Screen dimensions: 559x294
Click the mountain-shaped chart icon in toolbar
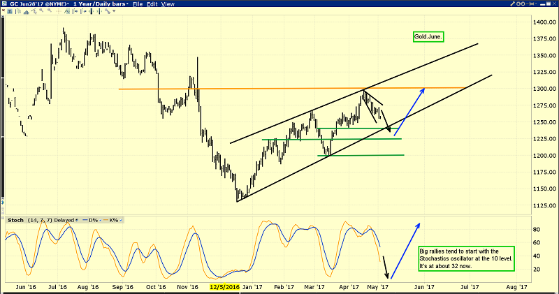coord(26,12)
